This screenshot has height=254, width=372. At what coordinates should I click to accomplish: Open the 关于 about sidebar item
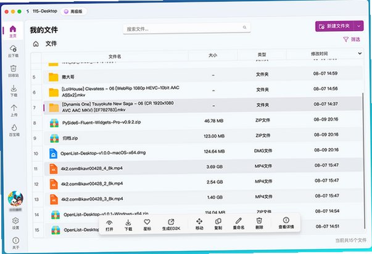click(x=15, y=243)
